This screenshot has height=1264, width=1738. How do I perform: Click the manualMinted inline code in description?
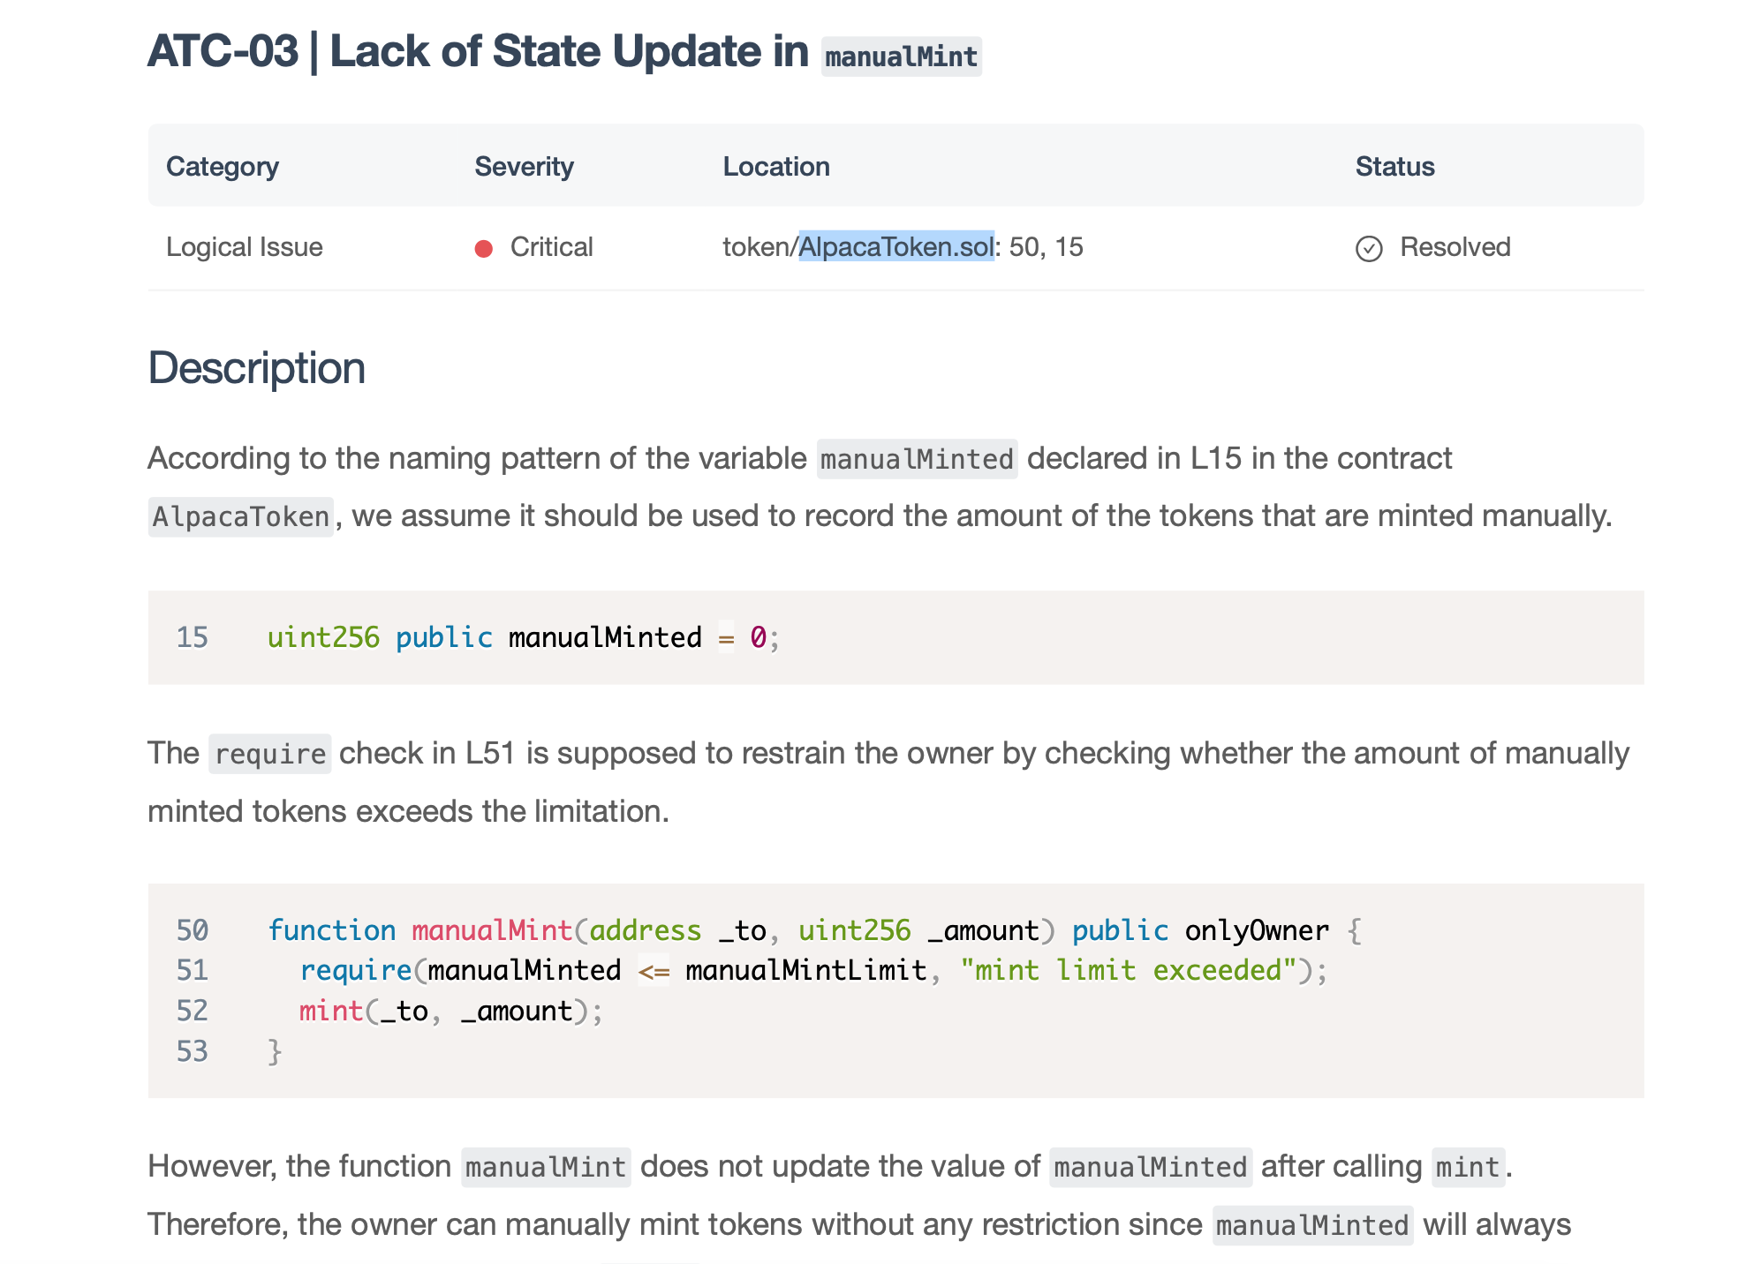coord(917,459)
